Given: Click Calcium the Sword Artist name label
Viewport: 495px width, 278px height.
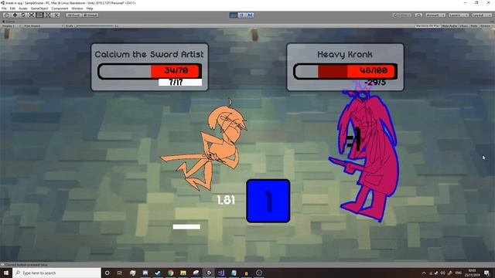Looking at the screenshot, I should click(x=149, y=54).
